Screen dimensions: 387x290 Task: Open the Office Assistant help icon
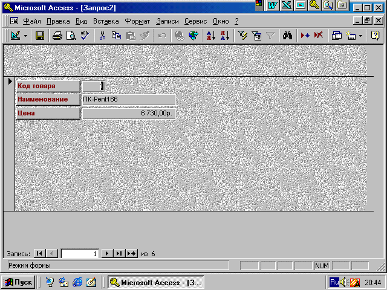point(375,36)
